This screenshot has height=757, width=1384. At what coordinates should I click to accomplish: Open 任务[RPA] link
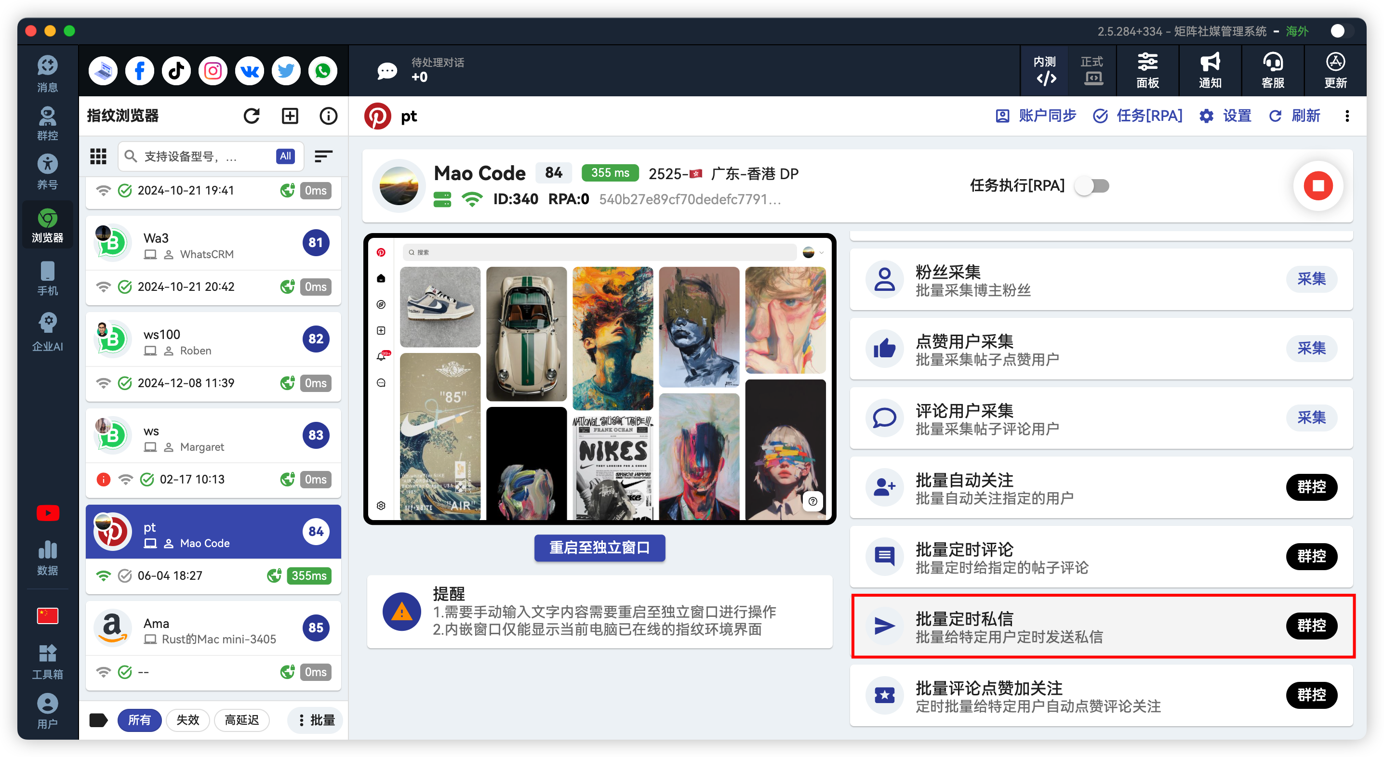point(1138,116)
